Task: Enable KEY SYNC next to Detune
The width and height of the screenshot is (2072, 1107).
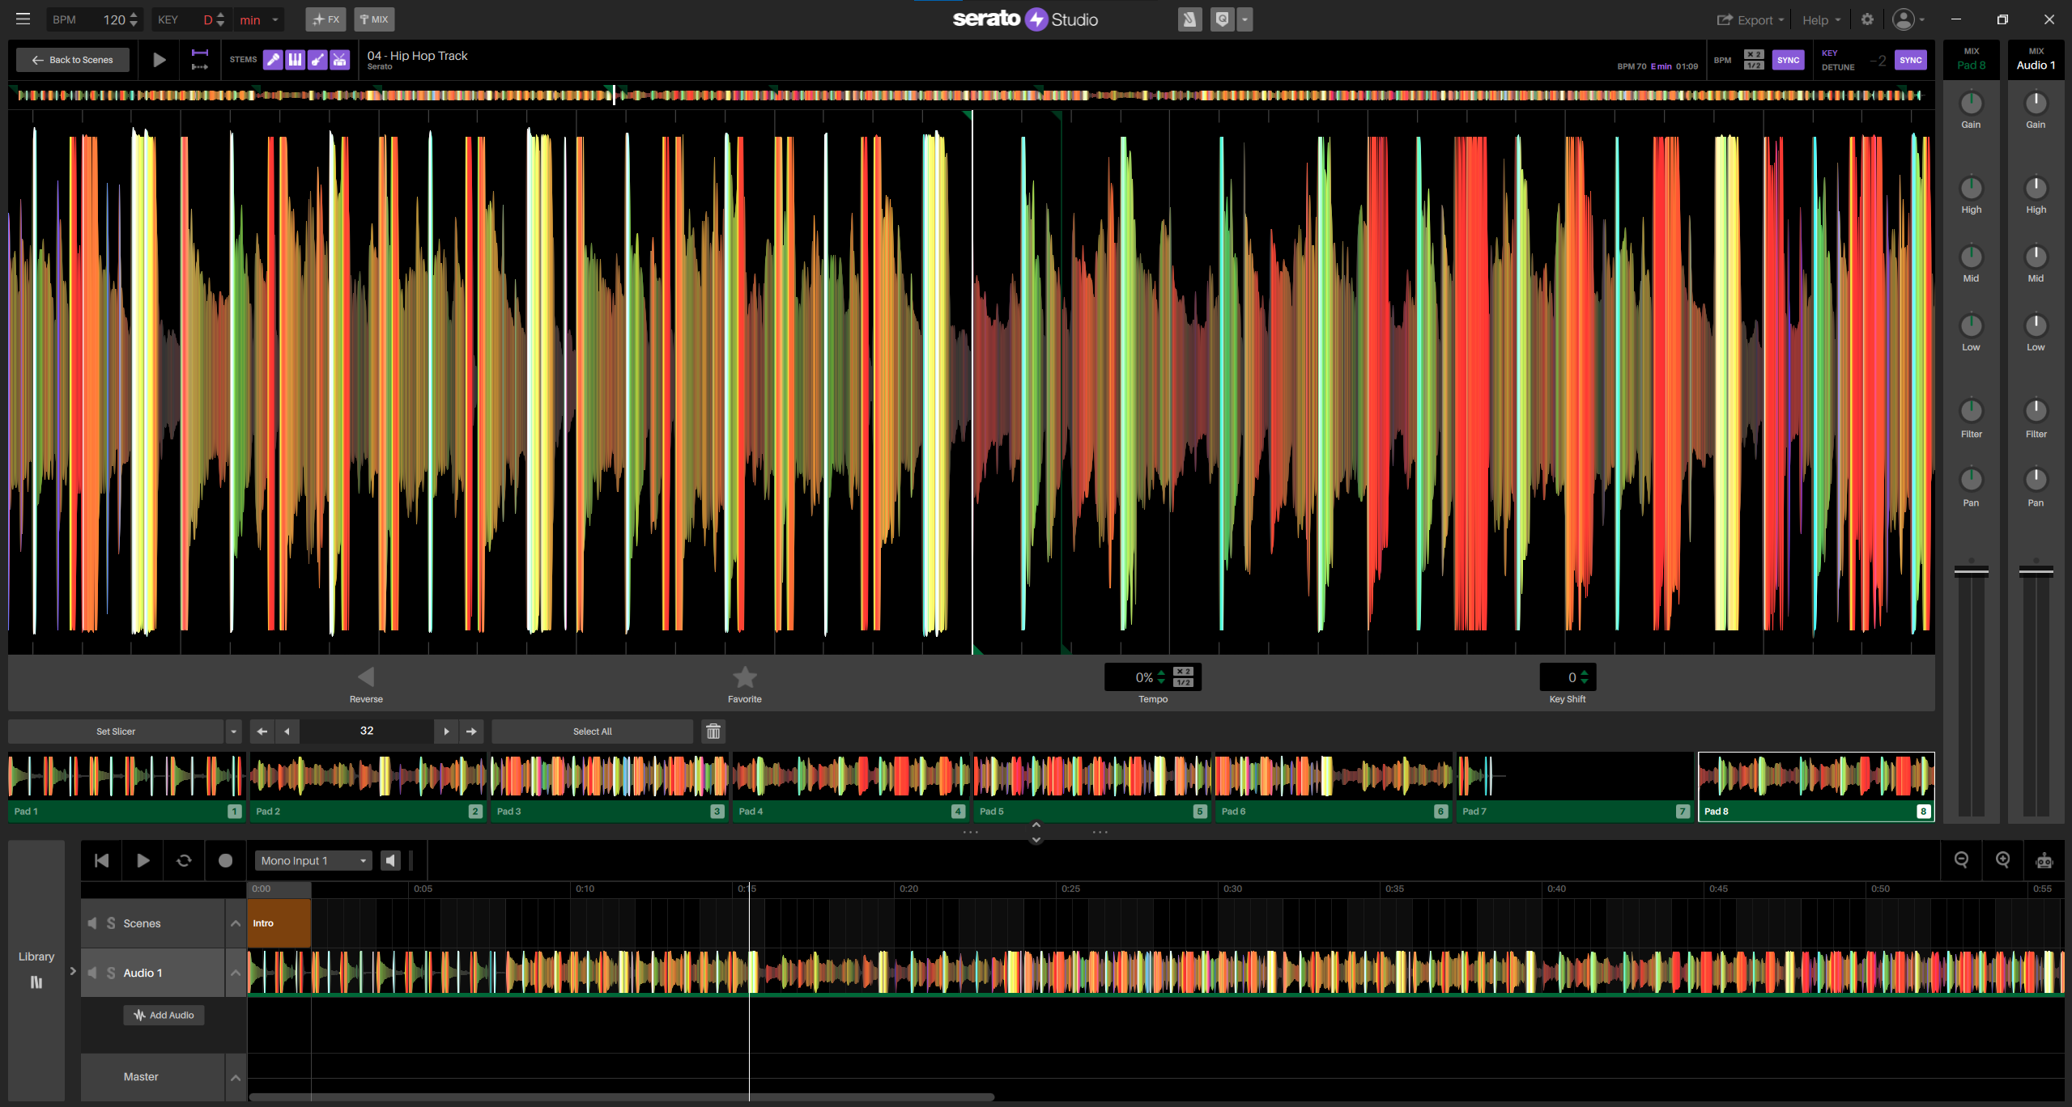Action: pos(1909,59)
